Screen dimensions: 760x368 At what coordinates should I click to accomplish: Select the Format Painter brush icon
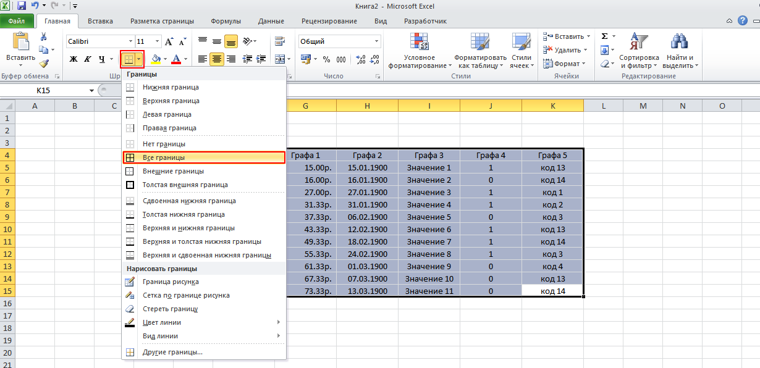click(43, 63)
